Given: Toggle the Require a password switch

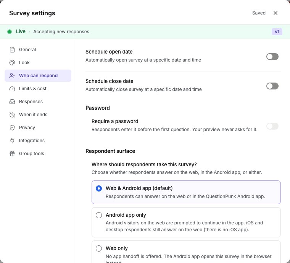Looking at the screenshot, I should [272, 126].
